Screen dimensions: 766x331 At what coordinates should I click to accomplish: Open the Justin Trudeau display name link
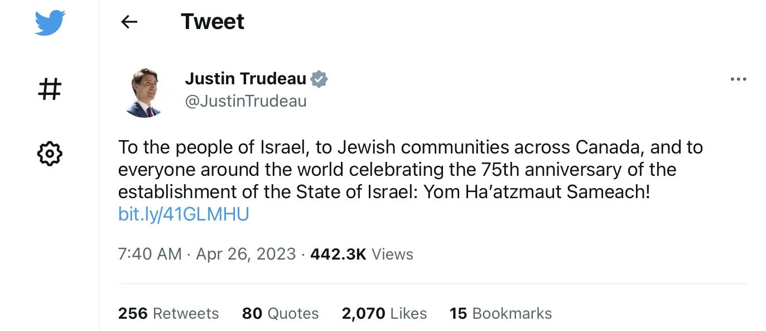pyautogui.click(x=245, y=79)
